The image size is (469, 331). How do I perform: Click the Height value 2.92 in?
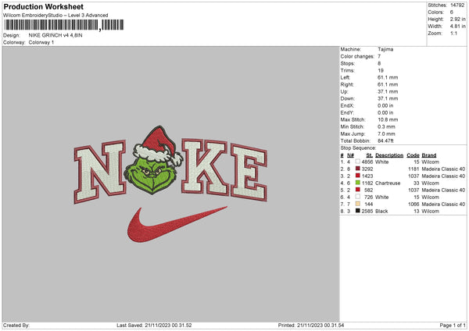(457, 19)
